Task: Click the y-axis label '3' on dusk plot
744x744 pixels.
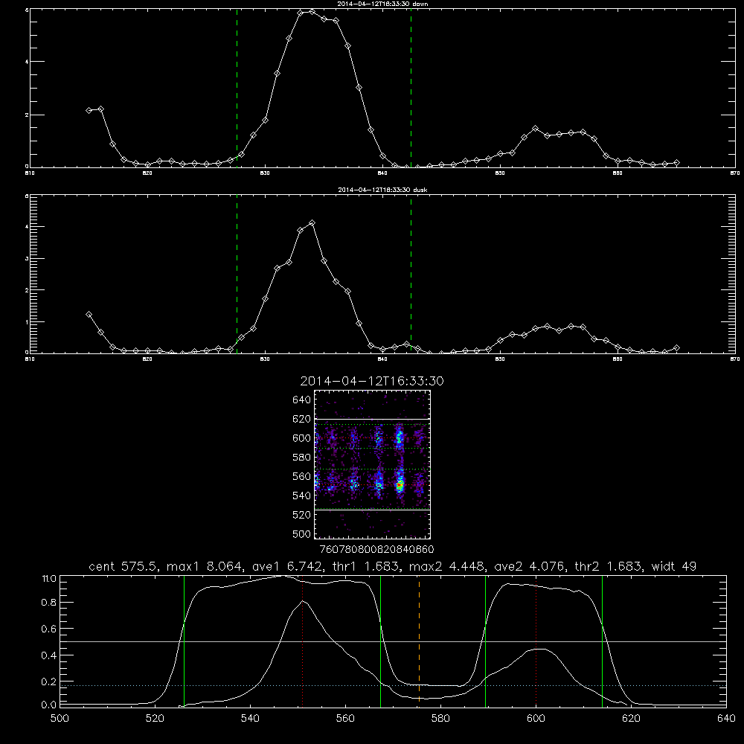Action: coord(27,259)
